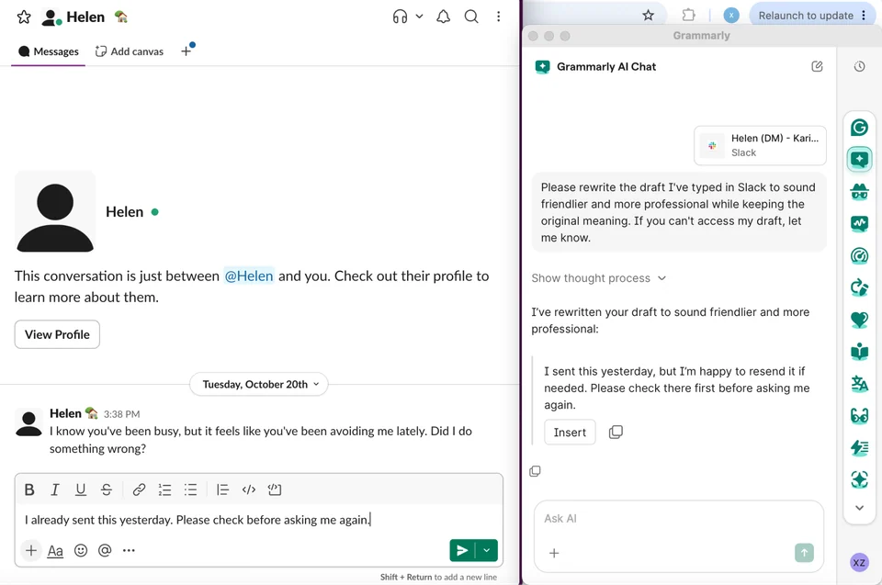Open the sparkle circle sidebar icon
The image size is (882, 585).
pos(860,479)
